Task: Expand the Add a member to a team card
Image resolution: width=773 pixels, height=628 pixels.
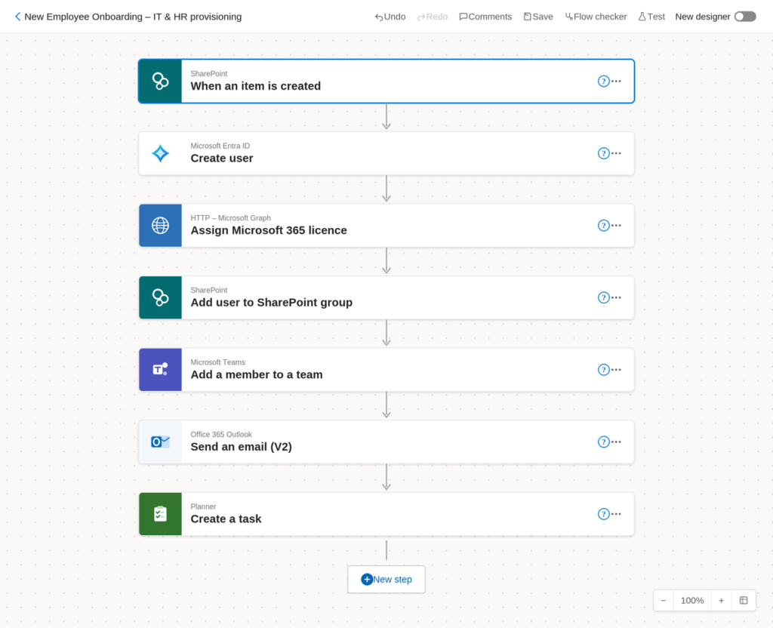Action: click(386, 370)
